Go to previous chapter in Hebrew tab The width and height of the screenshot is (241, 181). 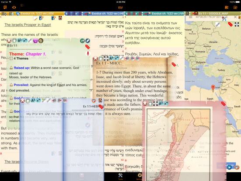68,14
